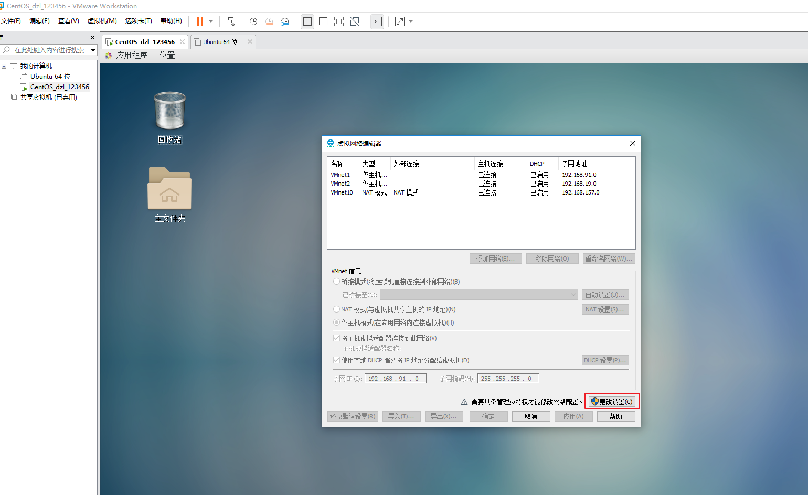Click the 导出(X)... button

click(444, 416)
